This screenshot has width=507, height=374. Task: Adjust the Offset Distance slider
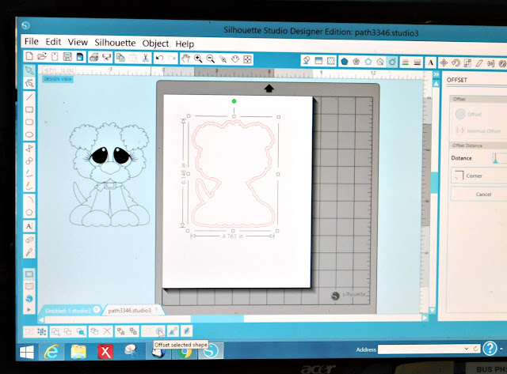click(495, 158)
